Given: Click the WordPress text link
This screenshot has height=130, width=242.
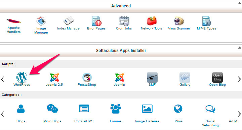Looking at the screenshot, I should [x=22, y=85].
